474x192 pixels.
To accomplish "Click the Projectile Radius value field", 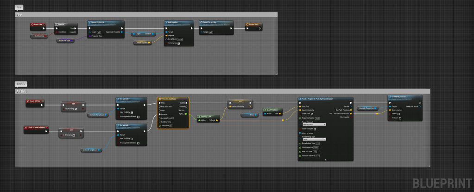I will click(x=317, y=118).
